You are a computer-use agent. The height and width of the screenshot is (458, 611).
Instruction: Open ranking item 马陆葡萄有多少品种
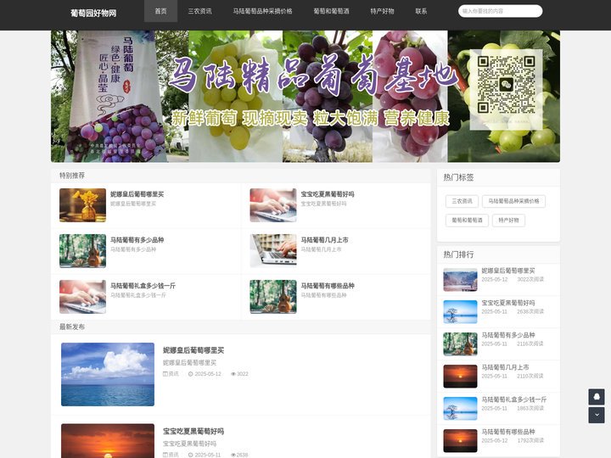[x=508, y=335]
